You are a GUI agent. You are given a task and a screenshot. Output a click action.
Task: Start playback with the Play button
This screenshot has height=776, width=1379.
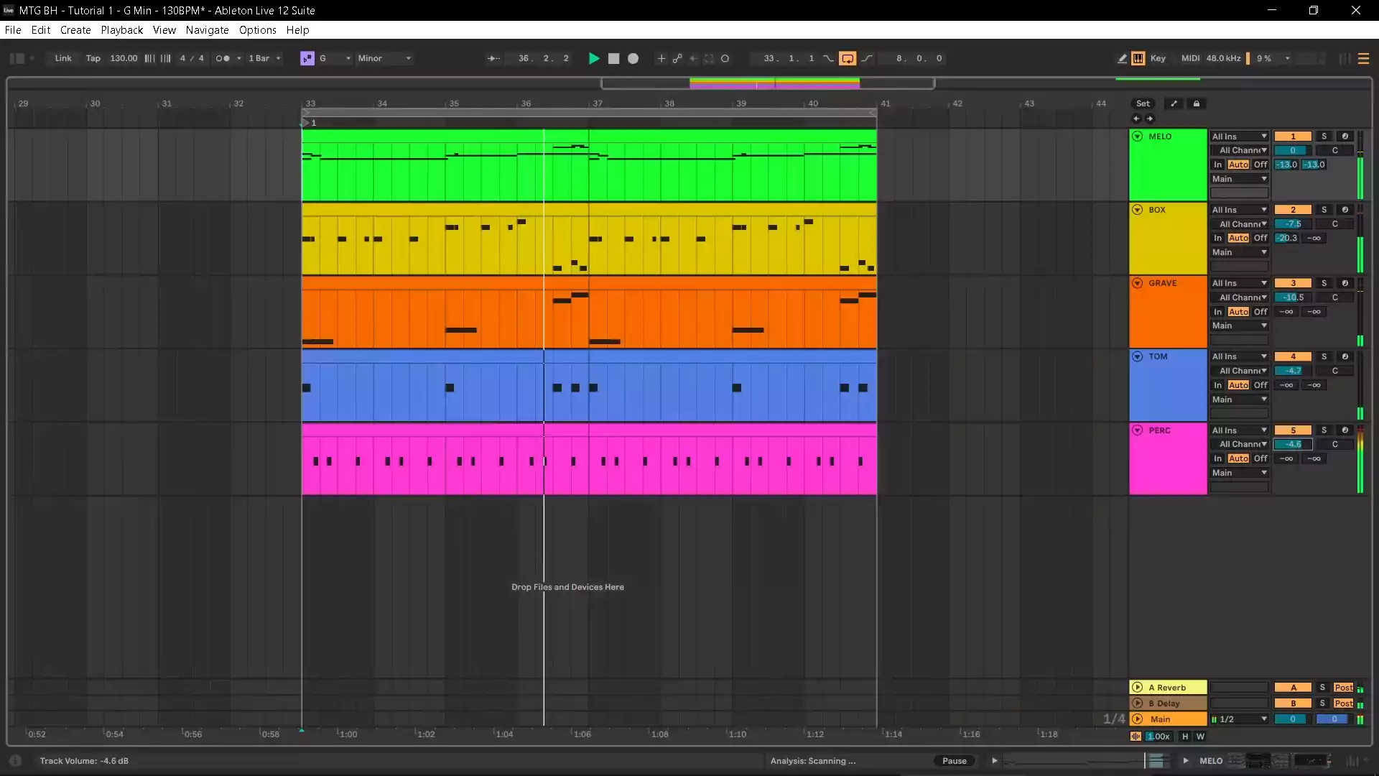pos(593,58)
